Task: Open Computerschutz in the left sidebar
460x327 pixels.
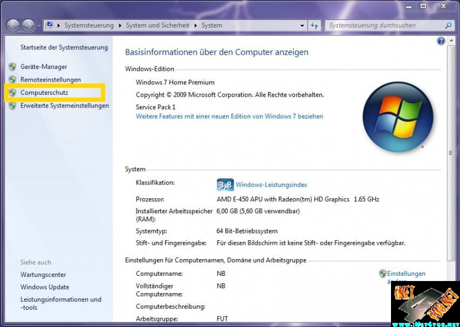Action: 44,93
